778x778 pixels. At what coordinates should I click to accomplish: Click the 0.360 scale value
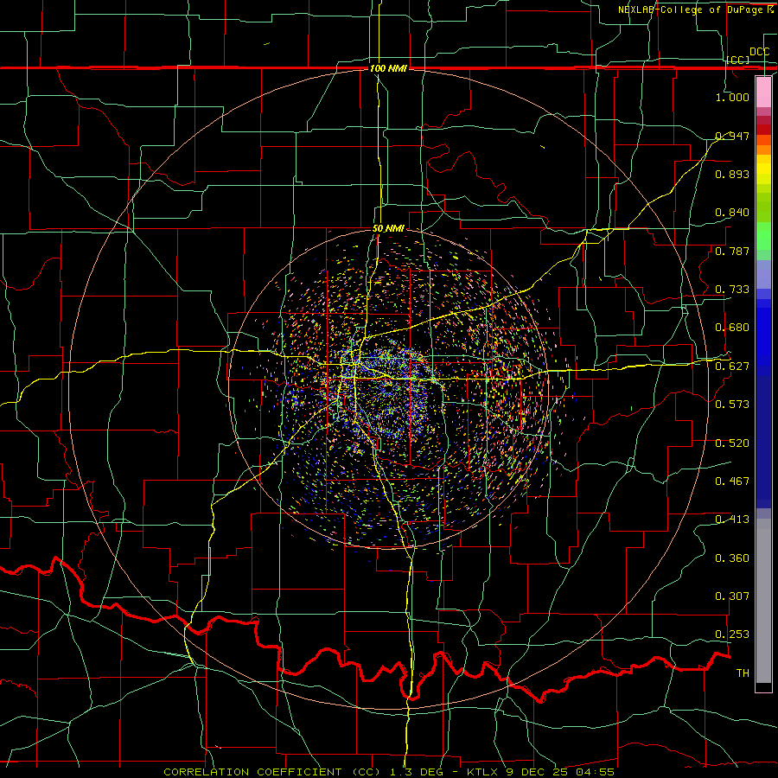coord(732,558)
